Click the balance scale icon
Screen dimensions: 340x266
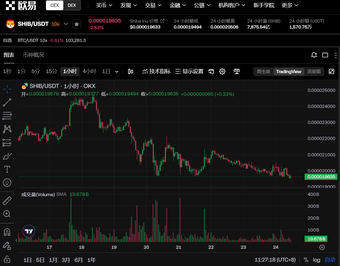click(237, 71)
